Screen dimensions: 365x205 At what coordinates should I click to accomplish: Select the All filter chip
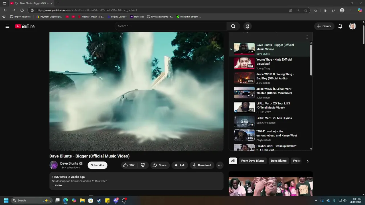pyautogui.click(x=233, y=161)
